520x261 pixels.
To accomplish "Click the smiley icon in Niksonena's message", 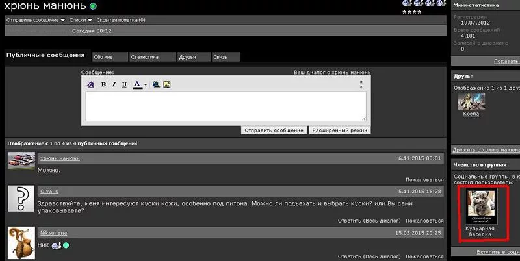I will pyautogui.click(x=57, y=245).
